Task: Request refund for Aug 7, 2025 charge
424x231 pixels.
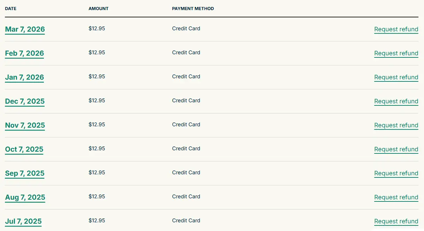Action: pyautogui.click(x=396, y=198)
